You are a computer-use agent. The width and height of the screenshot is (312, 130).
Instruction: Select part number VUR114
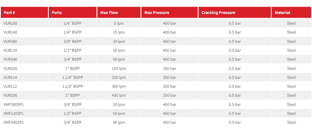[10, 77]
